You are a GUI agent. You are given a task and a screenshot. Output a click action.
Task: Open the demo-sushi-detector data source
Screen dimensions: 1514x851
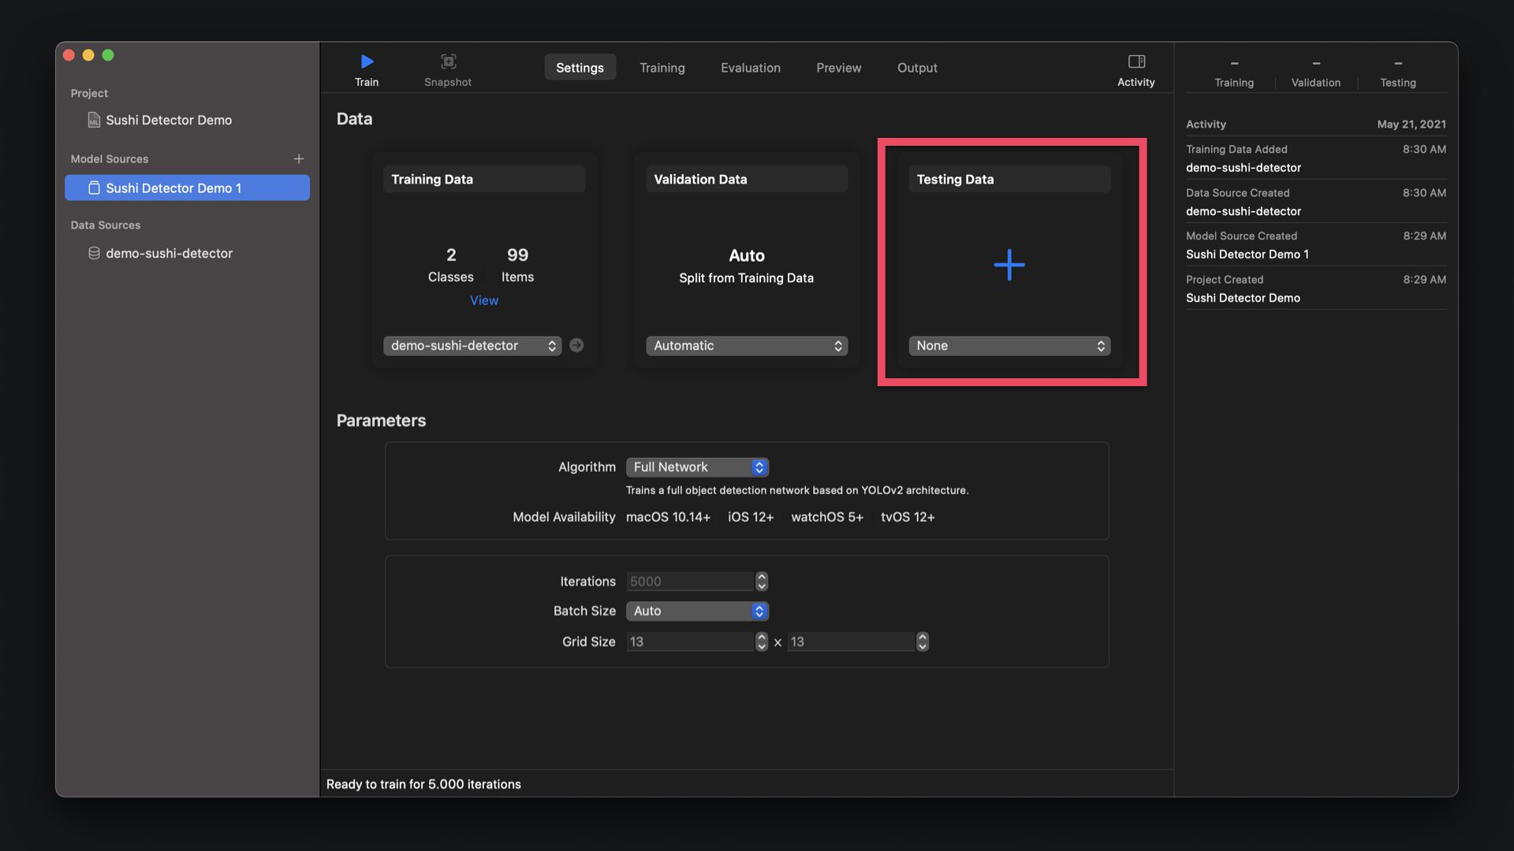pyautogui.click(x=169, y=253)
